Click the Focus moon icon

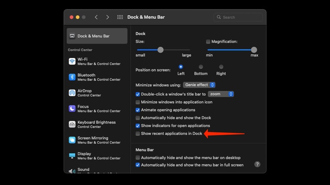tap(72, 108)
